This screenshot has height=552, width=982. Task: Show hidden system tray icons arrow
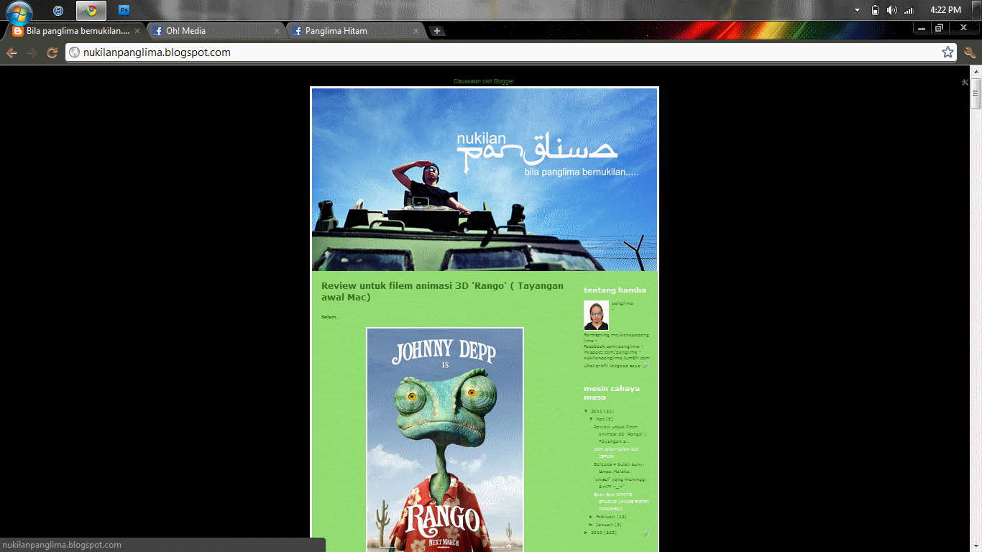click(857, 10)
